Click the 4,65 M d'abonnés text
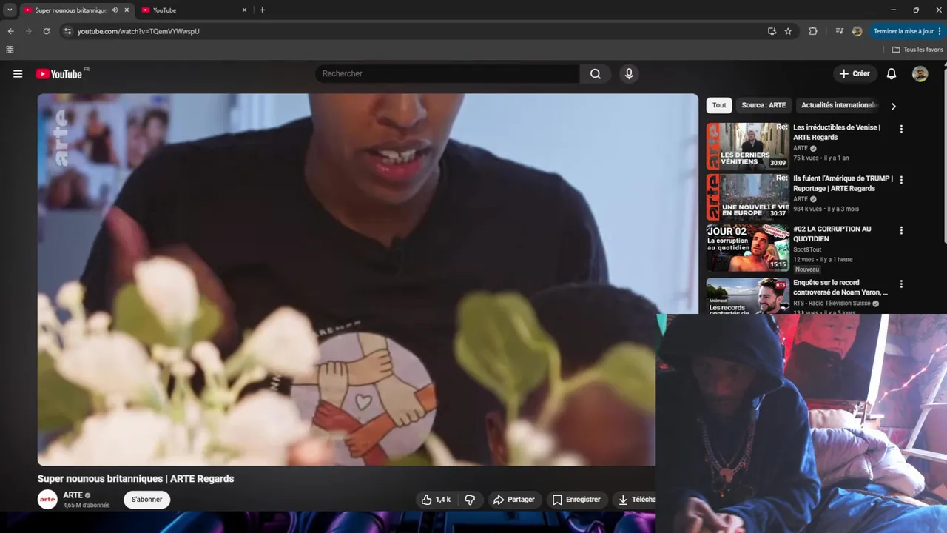 86,506
